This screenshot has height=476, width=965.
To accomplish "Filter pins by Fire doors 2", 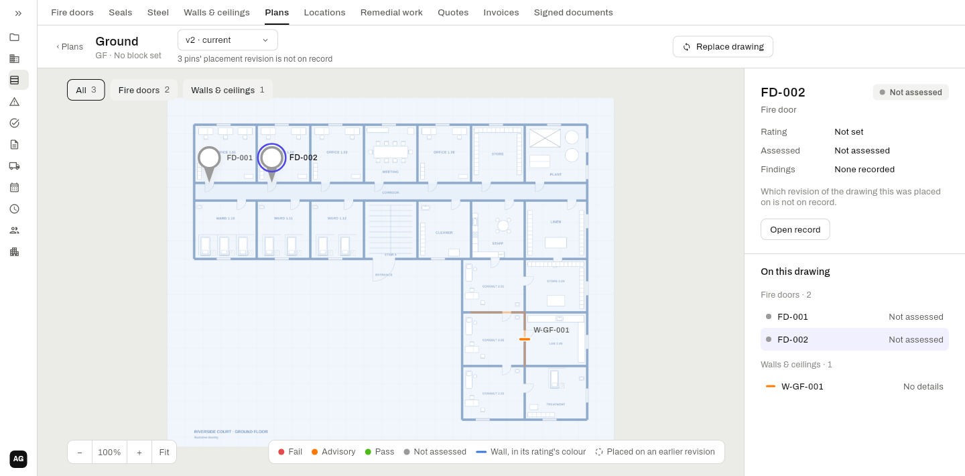I will [144, 90].
